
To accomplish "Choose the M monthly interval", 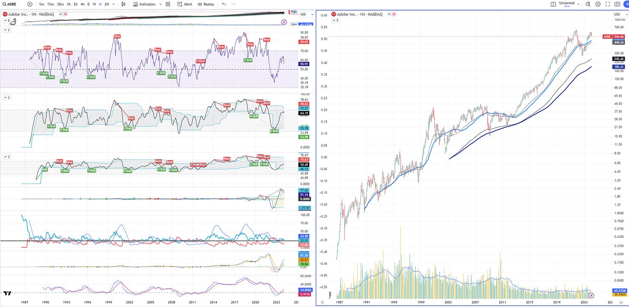I will click(x=100, y=4).
